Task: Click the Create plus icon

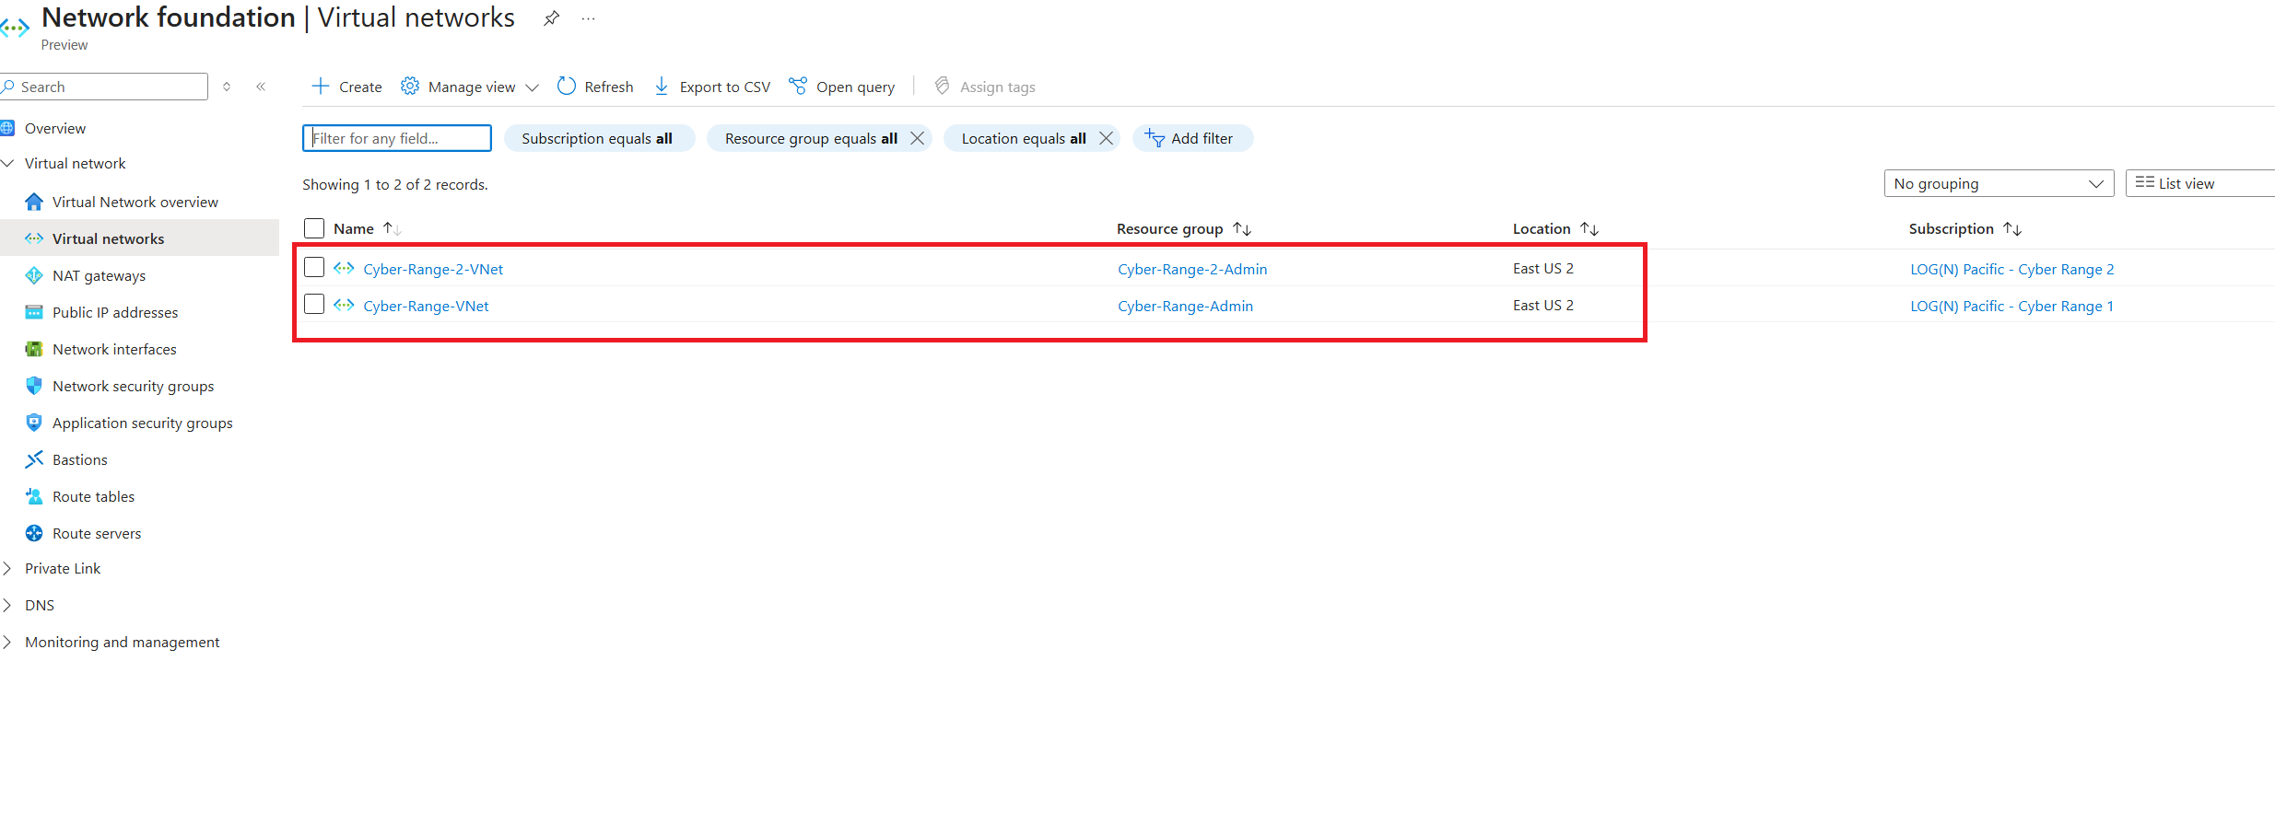Action: (321, 86)
